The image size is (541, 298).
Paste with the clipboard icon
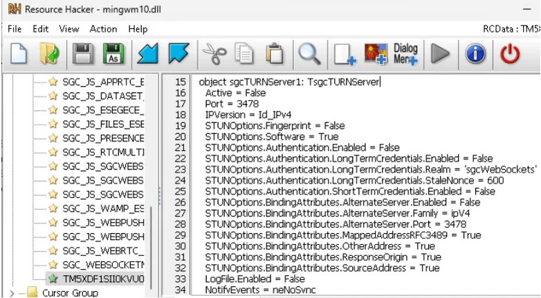pyautogui.click(x=275, y=54)
